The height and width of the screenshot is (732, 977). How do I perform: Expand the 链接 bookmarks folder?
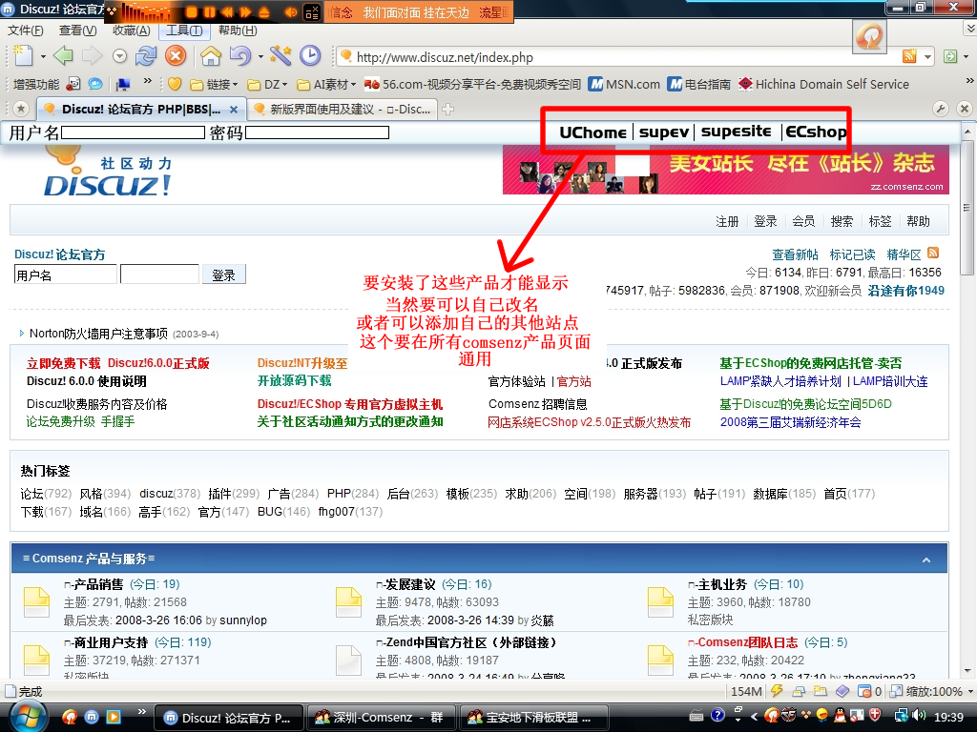point(214,84)
